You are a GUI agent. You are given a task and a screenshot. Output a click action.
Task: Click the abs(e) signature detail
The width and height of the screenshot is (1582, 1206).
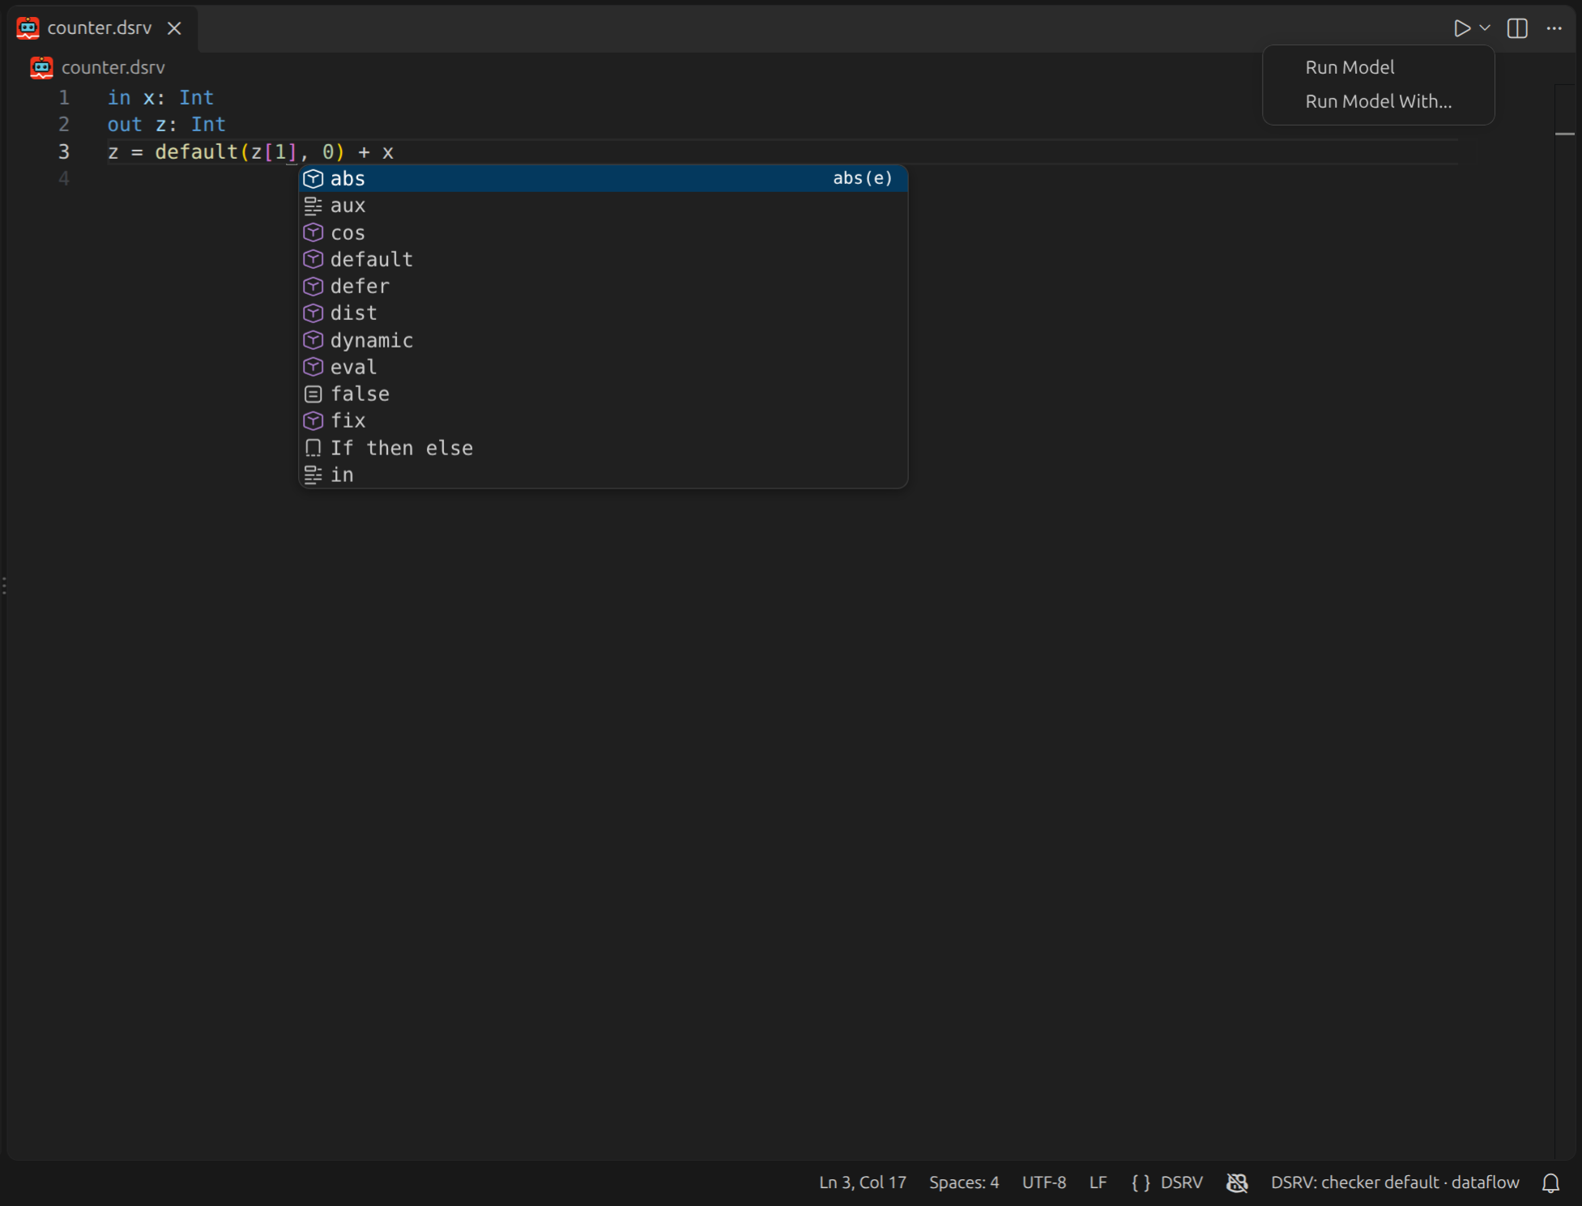[863, 178]
